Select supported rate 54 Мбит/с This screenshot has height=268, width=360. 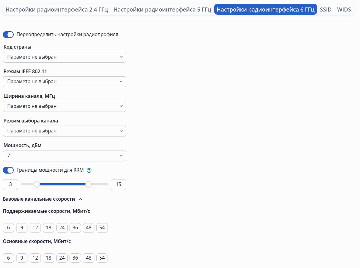point(102,228)
